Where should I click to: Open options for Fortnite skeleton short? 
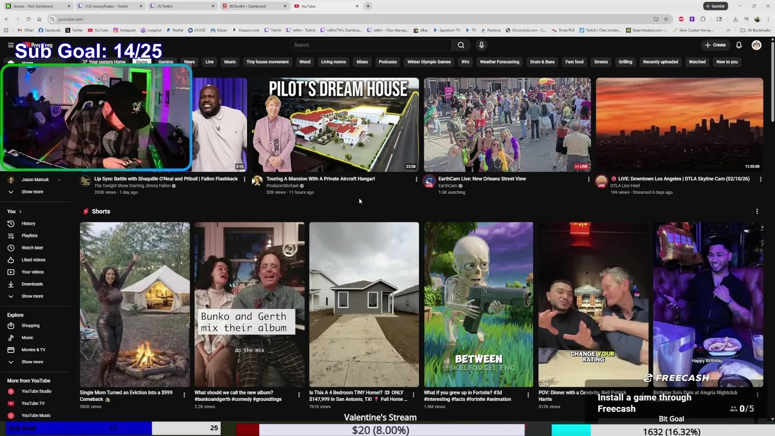coord(528,395)
